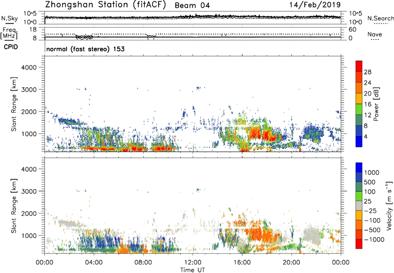Click the 'Slant Range [km]' label of the power panel
This screenshot has height=273, width=394.
click(14, 104)
